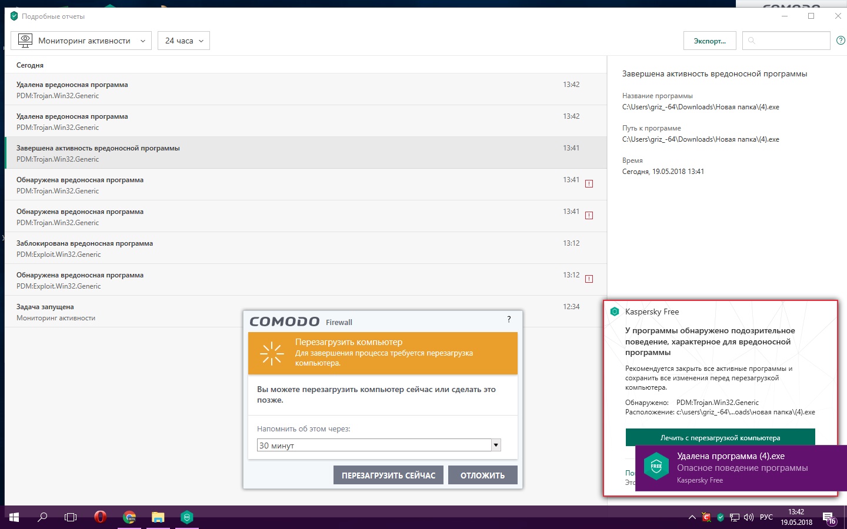Select the Завершена активность вредоносной программы 13:41 row
The image size is (847, 529).
pyautogui.click(x=306, y=153)
